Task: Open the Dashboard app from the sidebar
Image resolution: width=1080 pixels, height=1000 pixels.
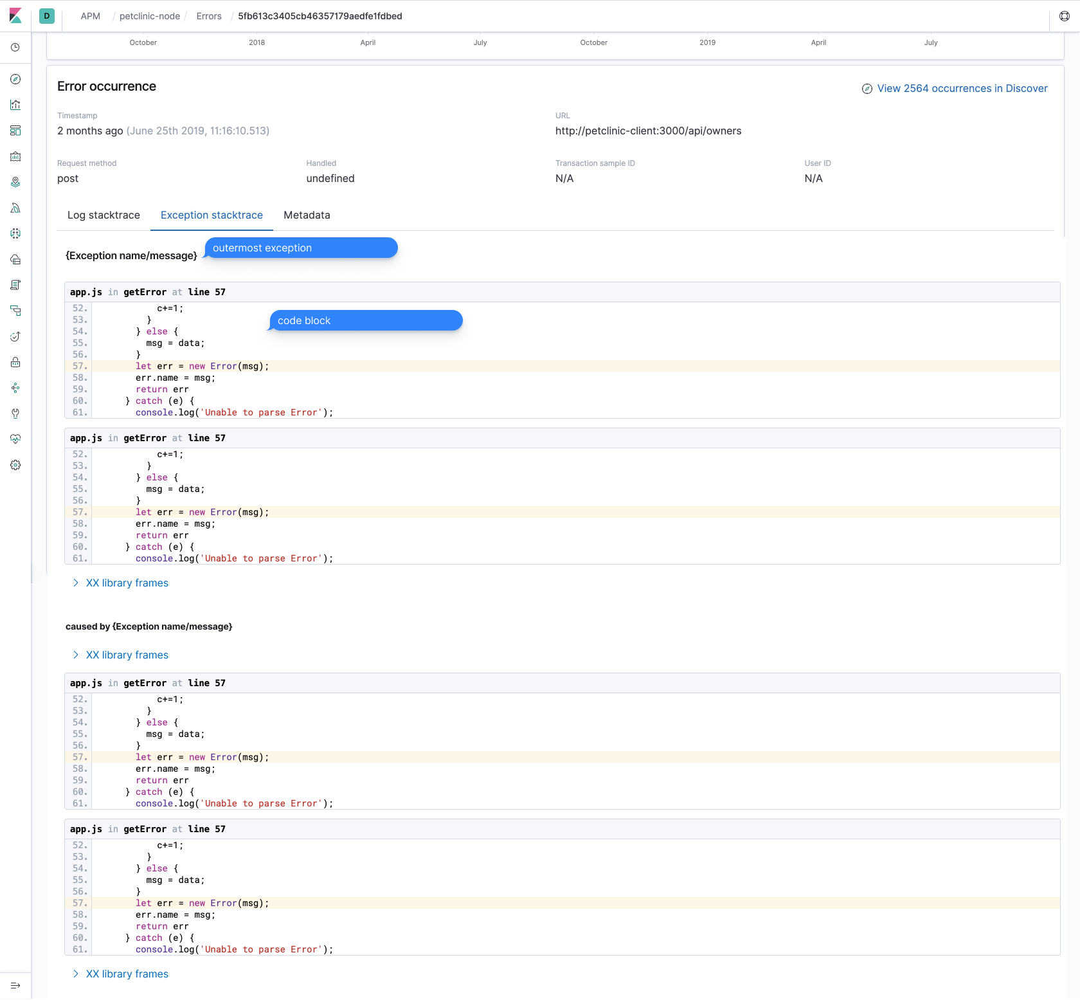Action: [15, 131]
